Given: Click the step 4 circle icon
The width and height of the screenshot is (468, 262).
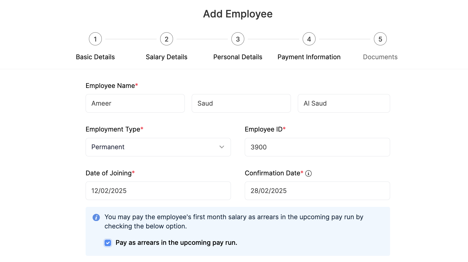Looking at the screenshot, I should point(309,39).
